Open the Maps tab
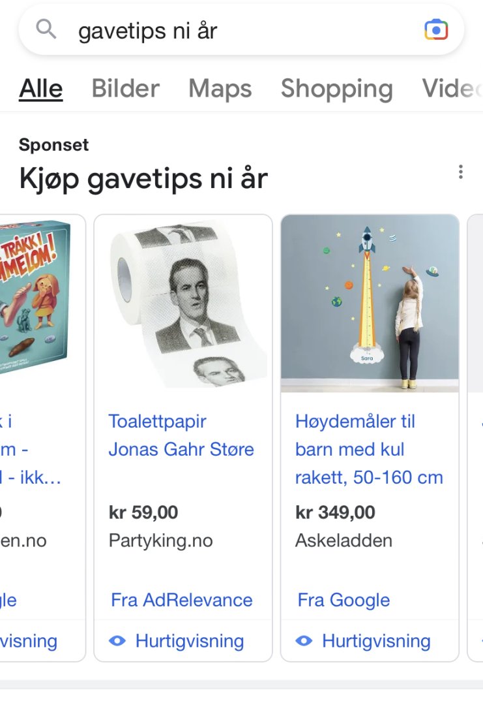The width and height of the screenshot is (483, 705). tap(220, 89)
